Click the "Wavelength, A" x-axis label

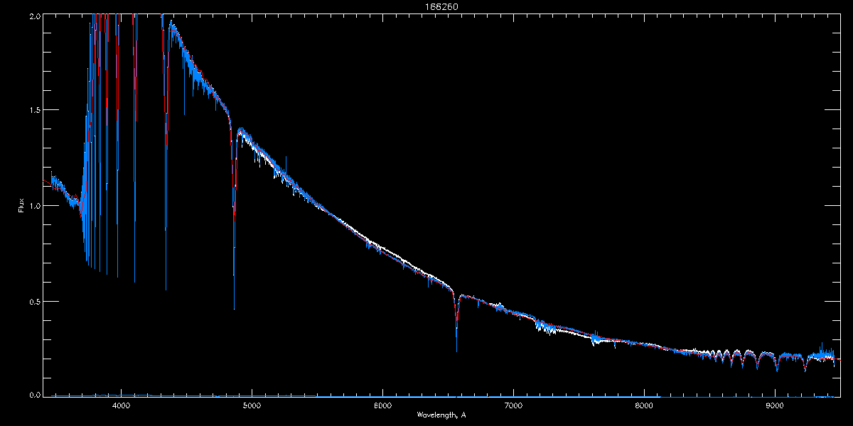point(441,415)
